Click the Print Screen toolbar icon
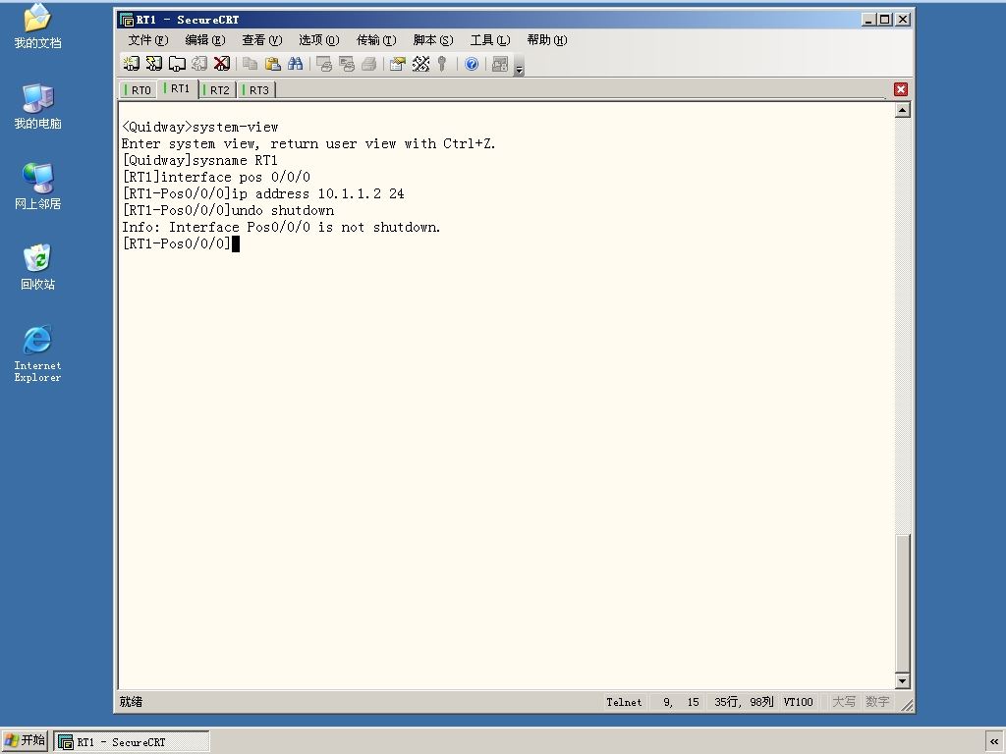Screen dimensions: 1006x754 [x=324, y=64]
